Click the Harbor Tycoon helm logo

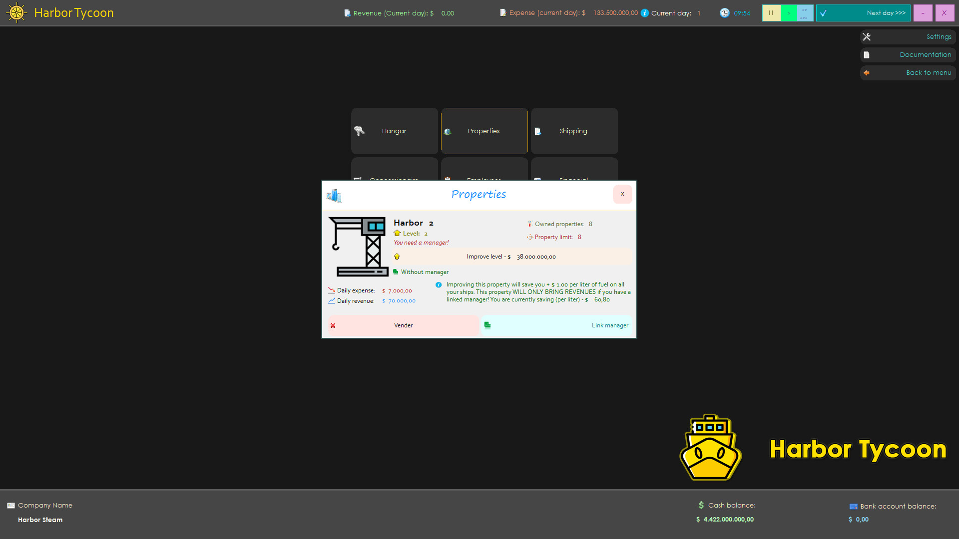click(x=16, y=12)
